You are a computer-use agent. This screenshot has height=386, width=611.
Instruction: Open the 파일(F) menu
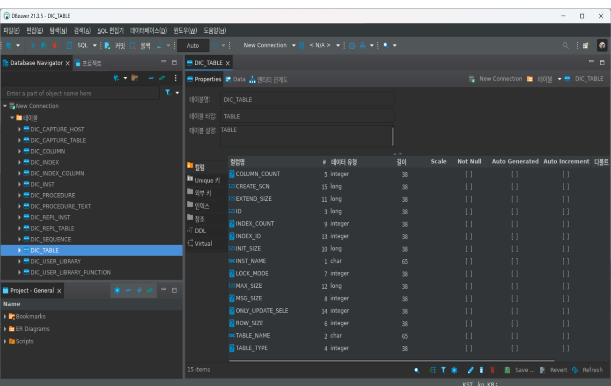tap(12, 31)
